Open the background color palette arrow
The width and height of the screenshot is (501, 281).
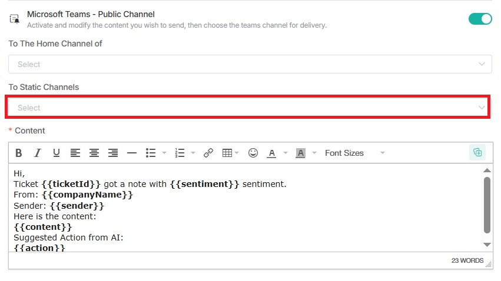[x=314, y=153]
